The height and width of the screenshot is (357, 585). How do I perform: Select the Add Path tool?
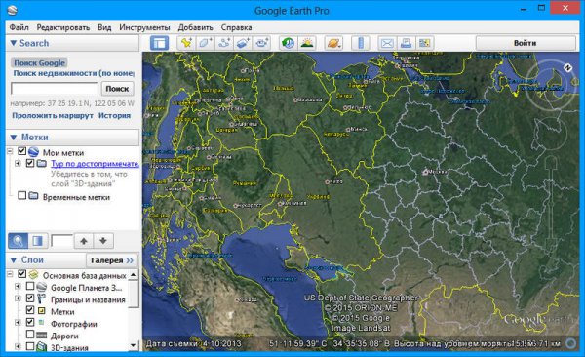[x=224, y=43]
